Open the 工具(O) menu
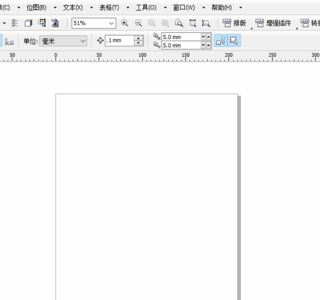The width and height of the screenshot is (320, 300). pyautogui.click(x=146, y=7)
